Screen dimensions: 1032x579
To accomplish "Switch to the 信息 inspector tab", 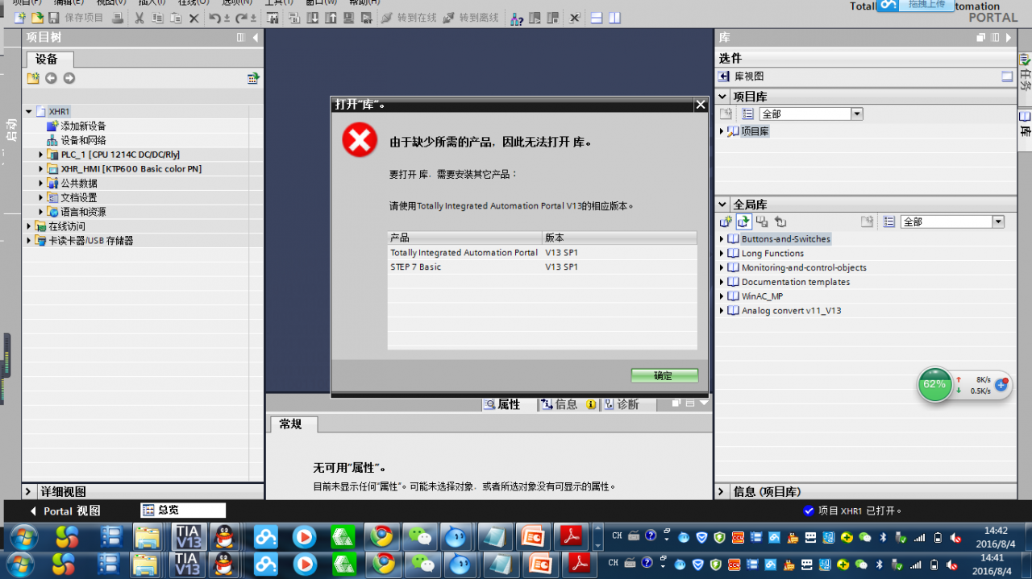I will [566, 404].
